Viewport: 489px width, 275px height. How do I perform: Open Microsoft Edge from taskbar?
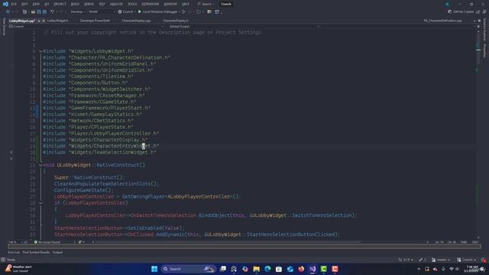coord(267,269)
